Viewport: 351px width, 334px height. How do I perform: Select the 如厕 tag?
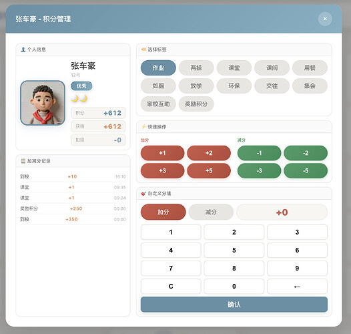click(158, 86)
